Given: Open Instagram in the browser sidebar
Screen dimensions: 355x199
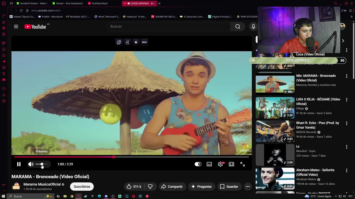Looking at the screenshot, I should click(4, 68).
